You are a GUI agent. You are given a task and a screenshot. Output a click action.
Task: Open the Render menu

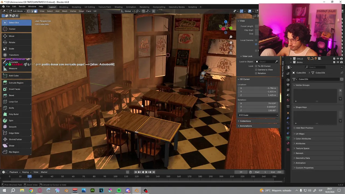pos(22,6)
